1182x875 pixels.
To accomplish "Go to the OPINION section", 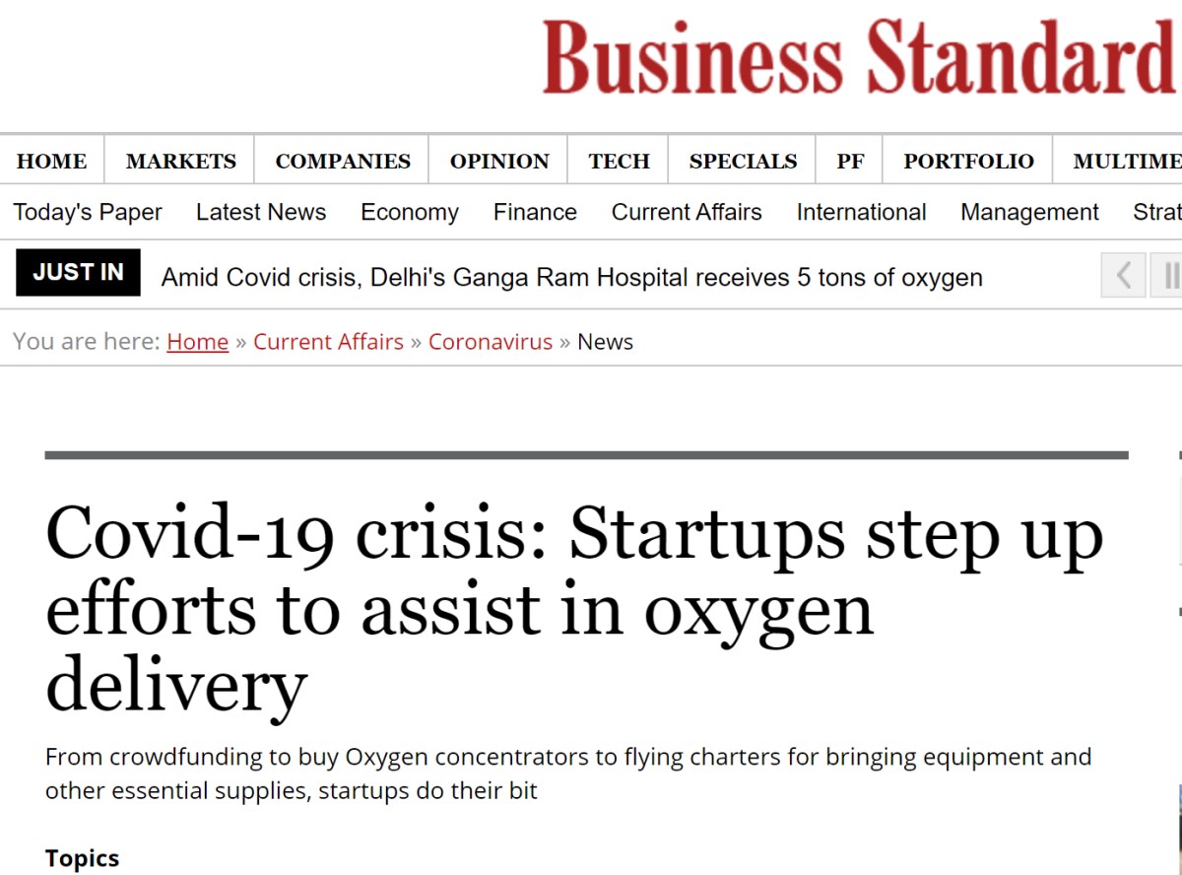I will coord(499,162).
